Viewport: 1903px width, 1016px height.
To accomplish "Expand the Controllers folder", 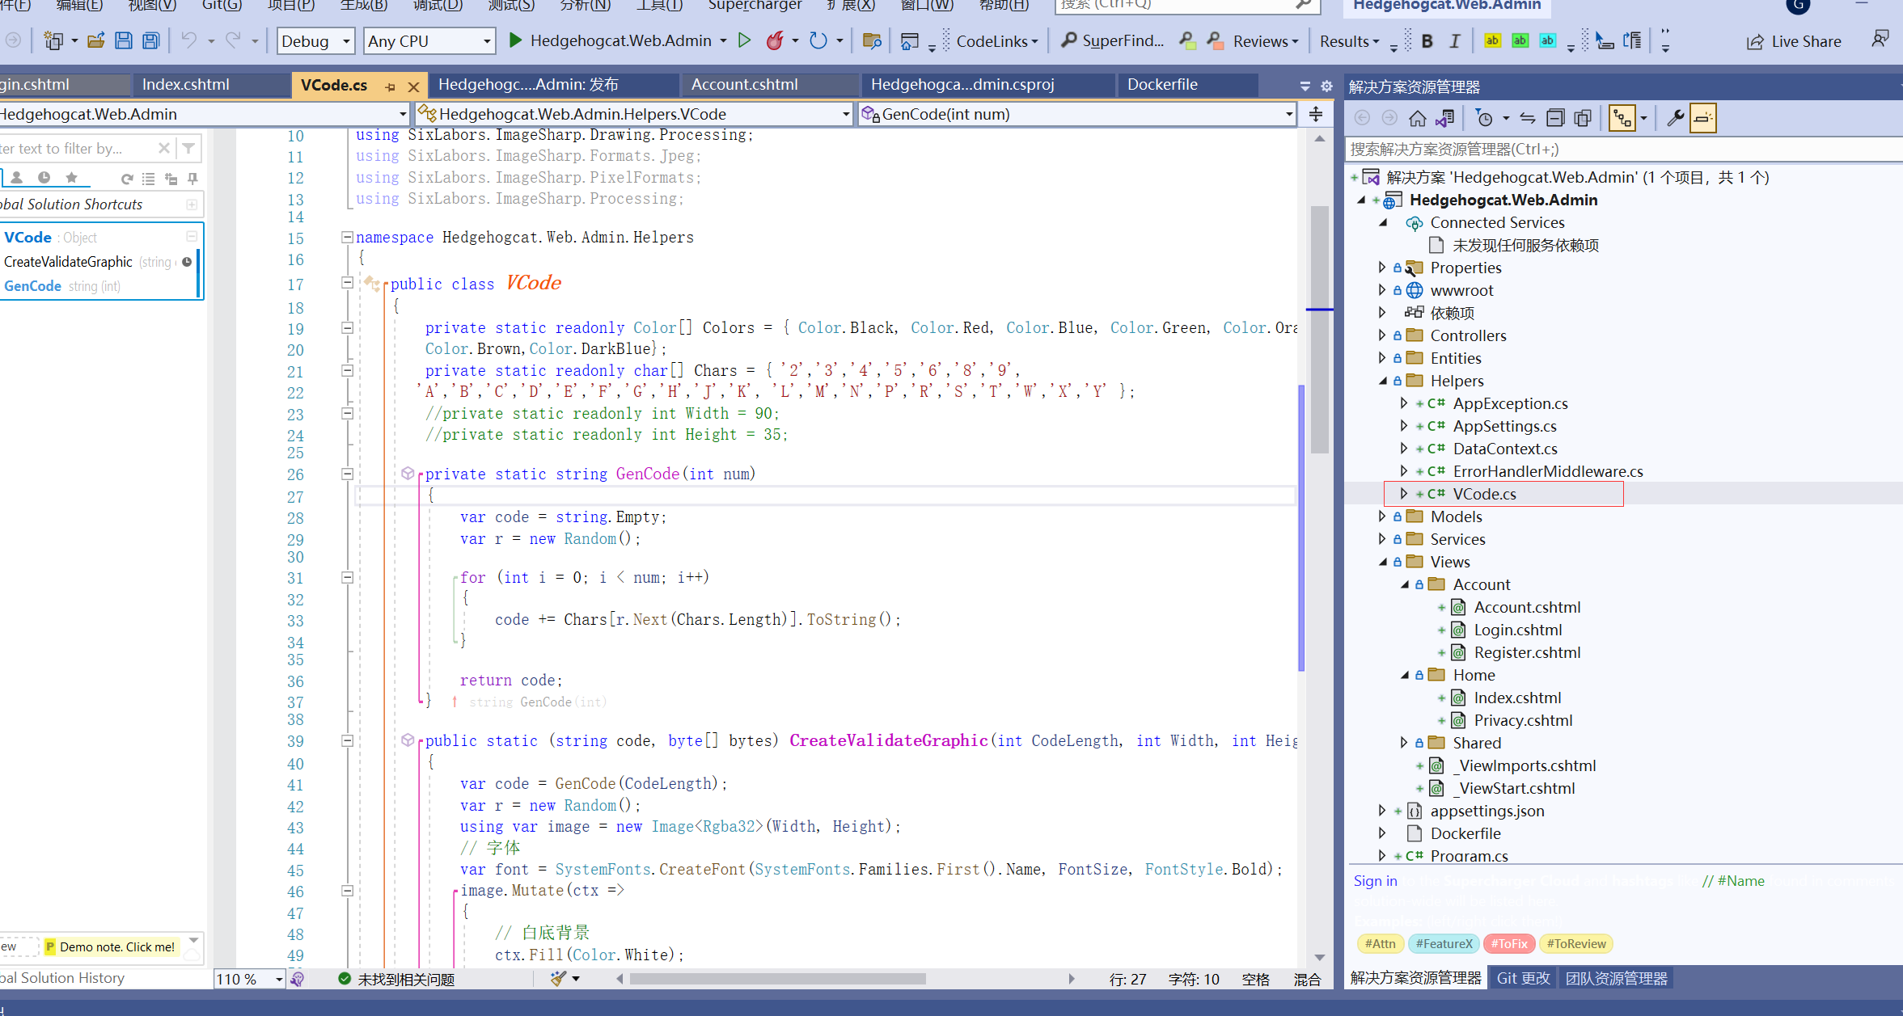I will pyautogui.click(x=1382, y=335).
